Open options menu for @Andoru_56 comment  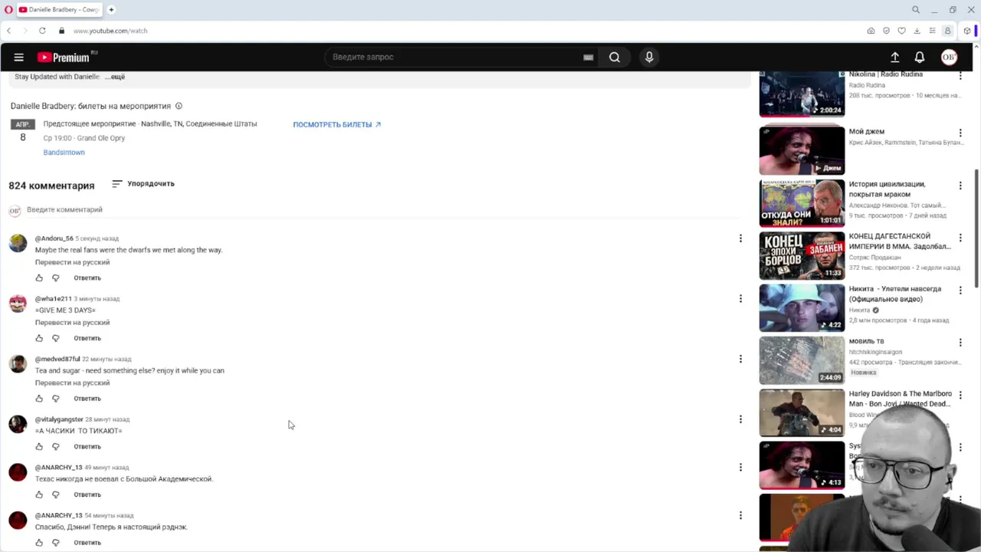[x=740, y=238]
